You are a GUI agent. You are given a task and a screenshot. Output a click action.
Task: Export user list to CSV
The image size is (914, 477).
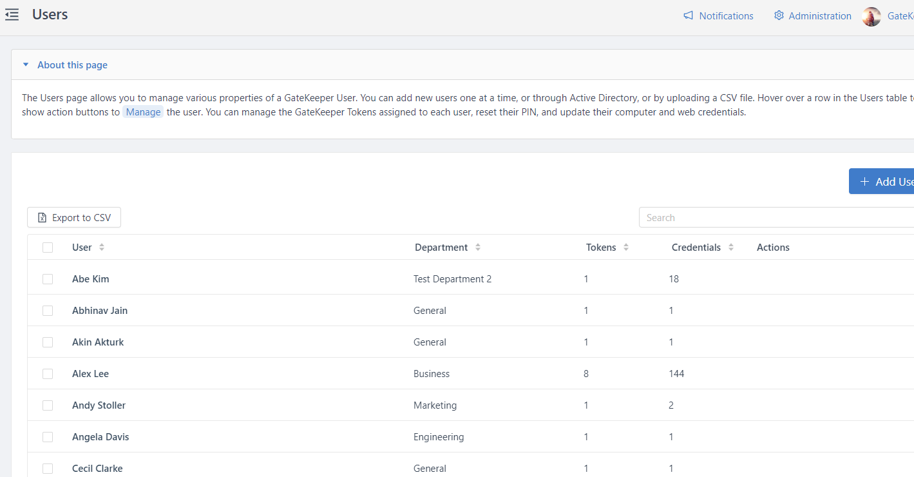pyautogui.click(x=74, y=218)
